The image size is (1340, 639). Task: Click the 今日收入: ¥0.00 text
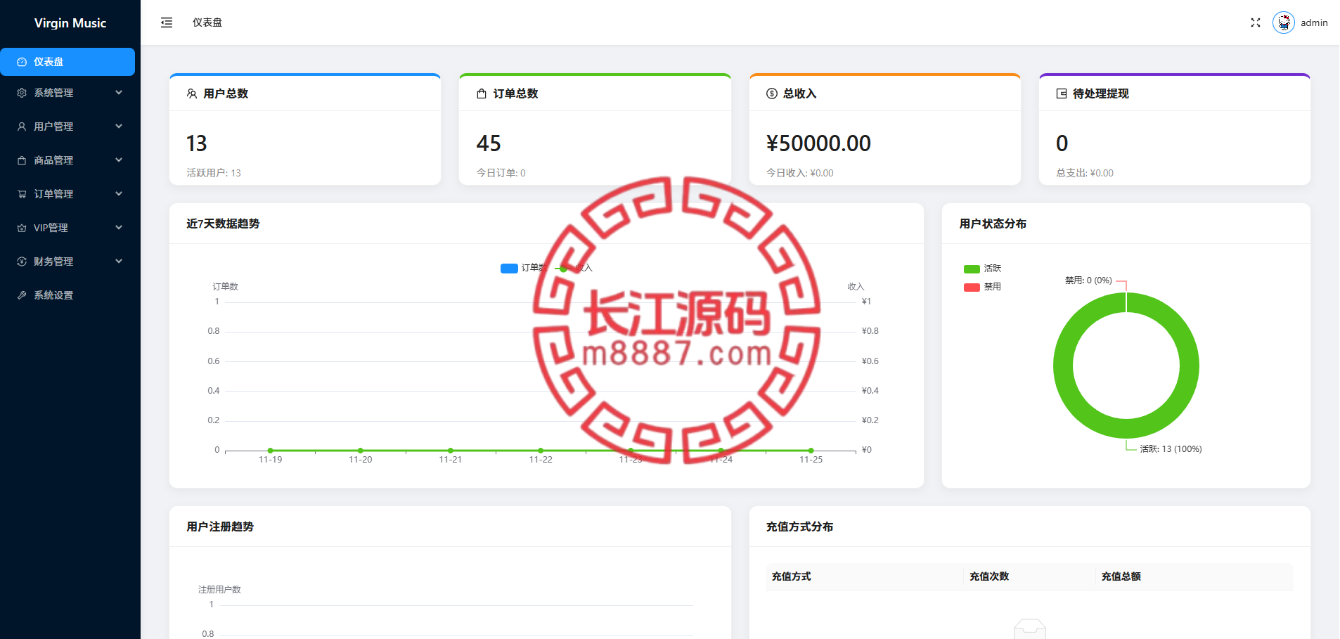[x=799, y=173]
